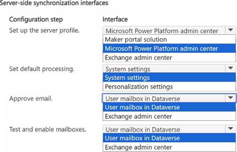Select the highlighted System settings list option

127,78
